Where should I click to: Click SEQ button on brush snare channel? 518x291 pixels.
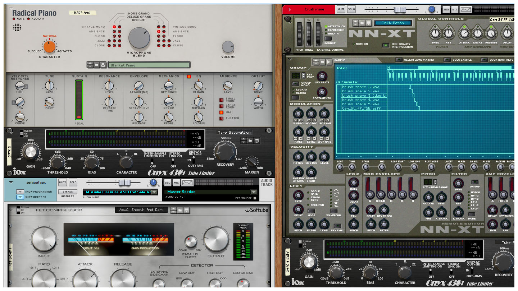coord(446,9)
